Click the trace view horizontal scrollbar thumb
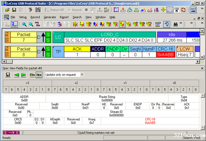Screen dimensions: 206x141 pos(9,61)
